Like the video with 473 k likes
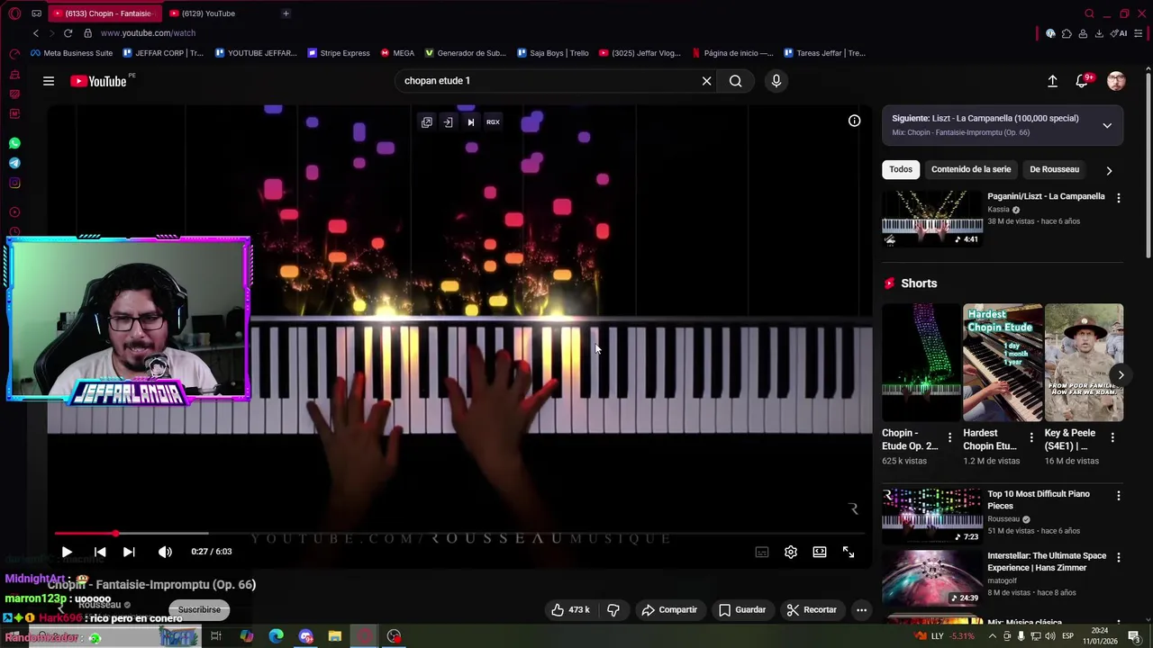 (x=571, y=609)
